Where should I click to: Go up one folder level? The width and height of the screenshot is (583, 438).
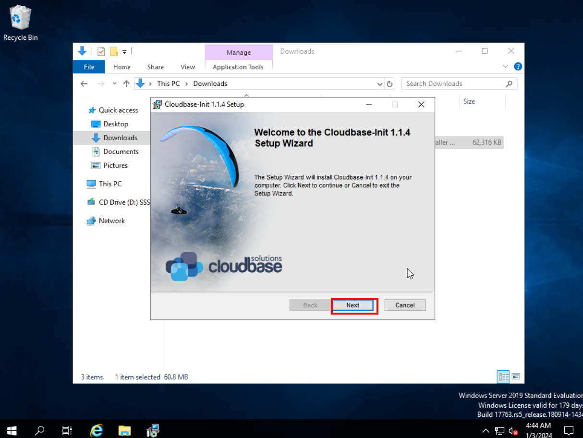pos(126,84)
